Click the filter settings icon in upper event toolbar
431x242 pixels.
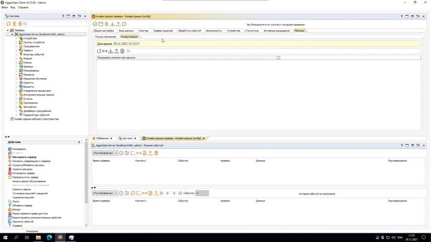pos(127,153)
